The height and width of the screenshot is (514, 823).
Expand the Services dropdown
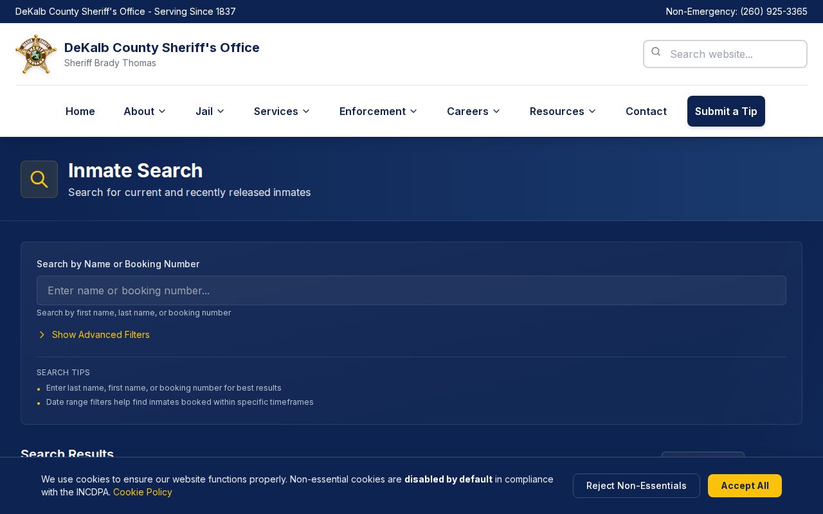pyautogui.click(x=282, y=111)
